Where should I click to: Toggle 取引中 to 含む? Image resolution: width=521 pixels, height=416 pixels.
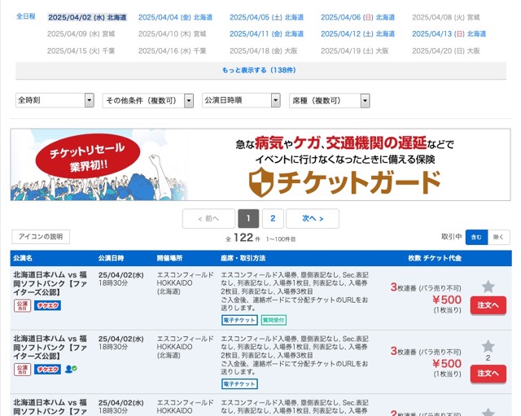pyautogui.click(x=476, y=237)
